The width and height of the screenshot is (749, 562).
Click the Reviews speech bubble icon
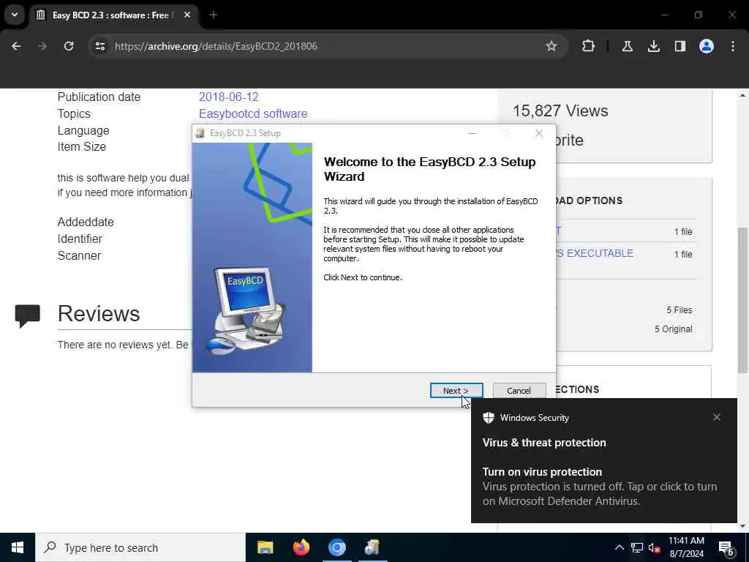click(27, 315)
